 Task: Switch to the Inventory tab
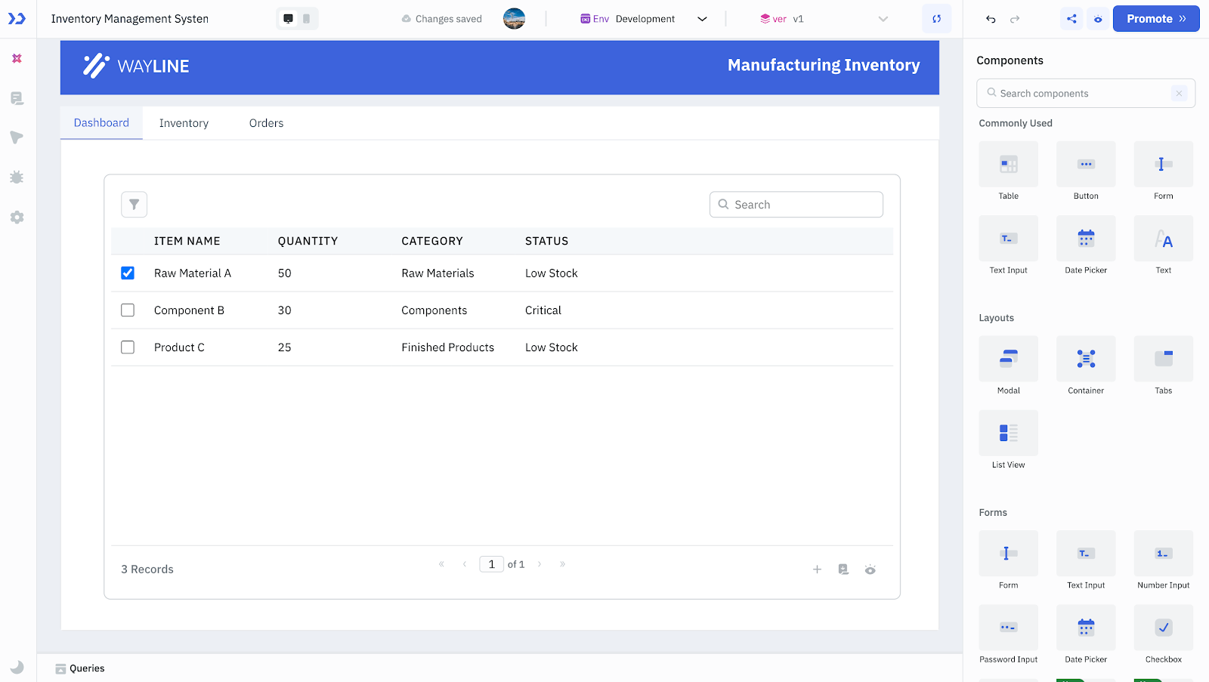(x=184, y=122)
